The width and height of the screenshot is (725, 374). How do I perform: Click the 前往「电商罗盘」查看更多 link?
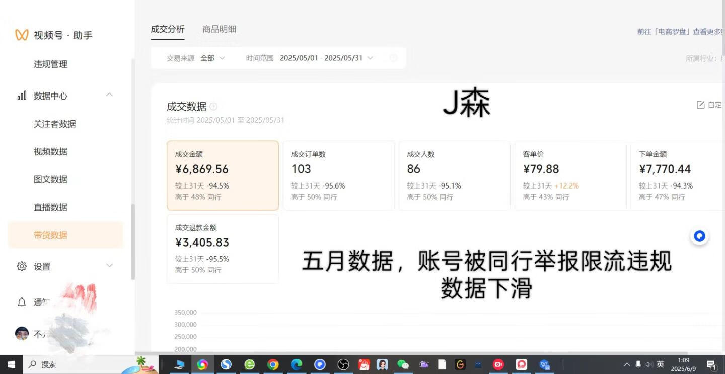[680, 31]
